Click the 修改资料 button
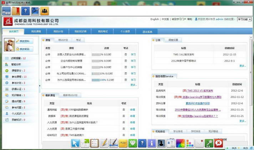The width and height of the screenshot is (254, 150). pos(24,41)
